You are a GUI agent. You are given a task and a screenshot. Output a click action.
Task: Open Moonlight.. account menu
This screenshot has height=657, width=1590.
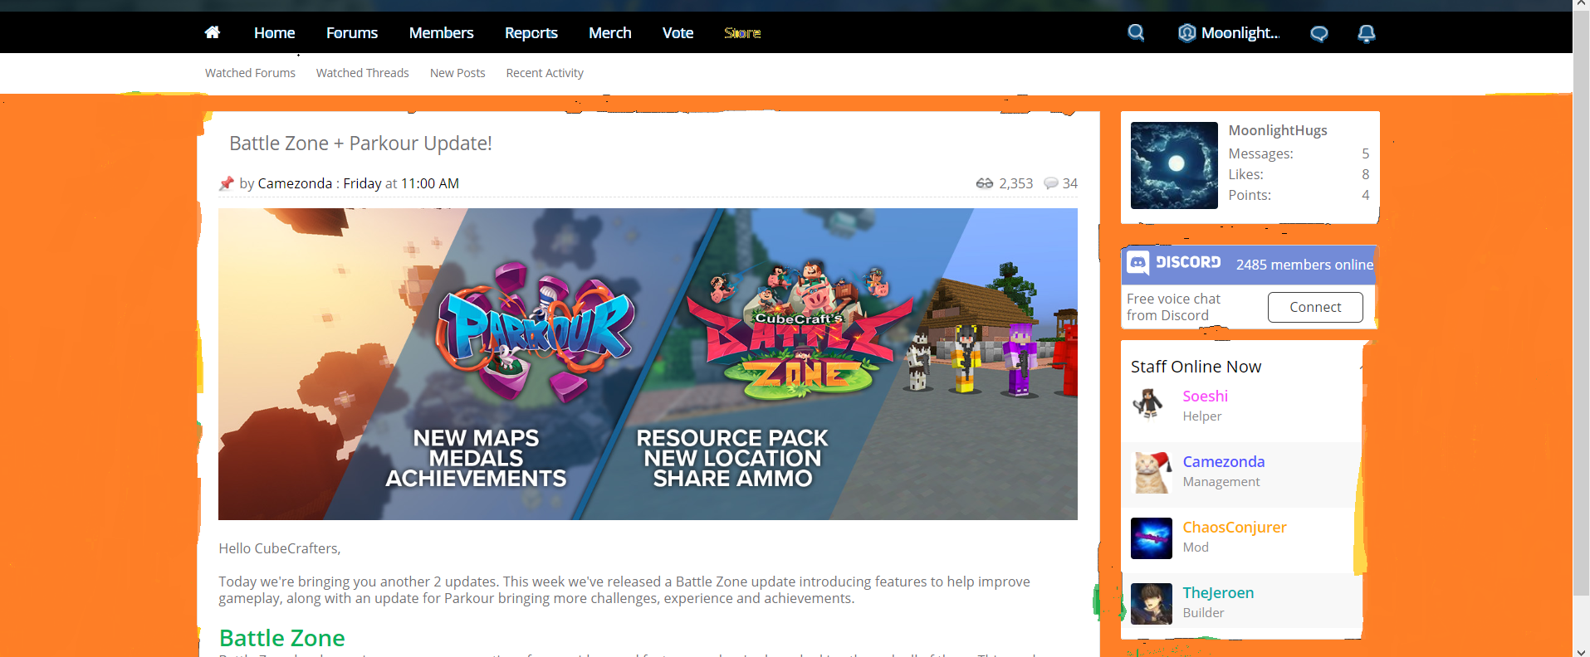1240,33
